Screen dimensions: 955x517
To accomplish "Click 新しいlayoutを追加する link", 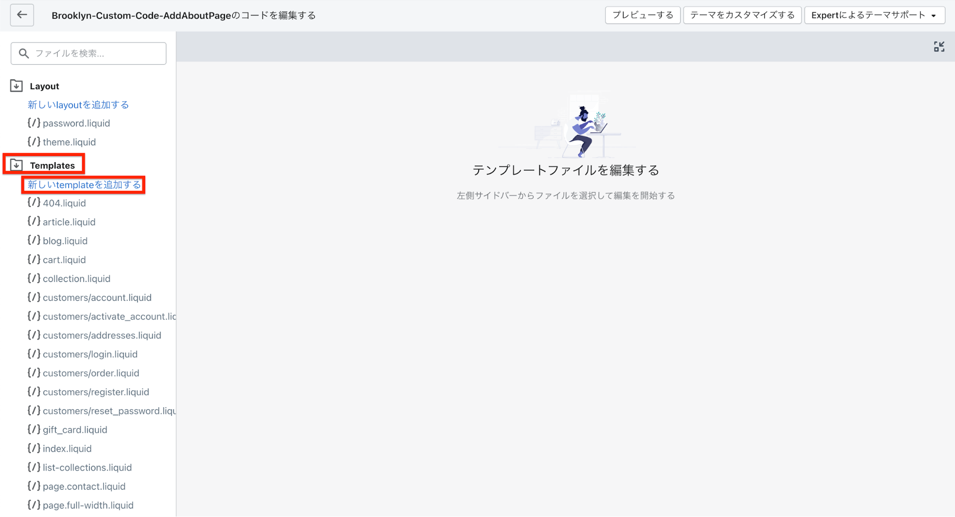I will pos(78,105).
